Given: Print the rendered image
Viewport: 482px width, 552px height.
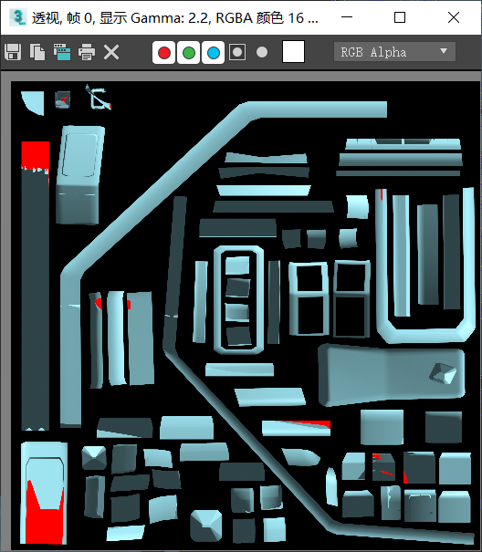Looking at the screenshot, I should pos(87,52).
